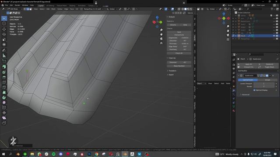The height and width of the screenshot is (157, 280).
Task: Select the 3D Cursor tool
Action: click(4, 24)
